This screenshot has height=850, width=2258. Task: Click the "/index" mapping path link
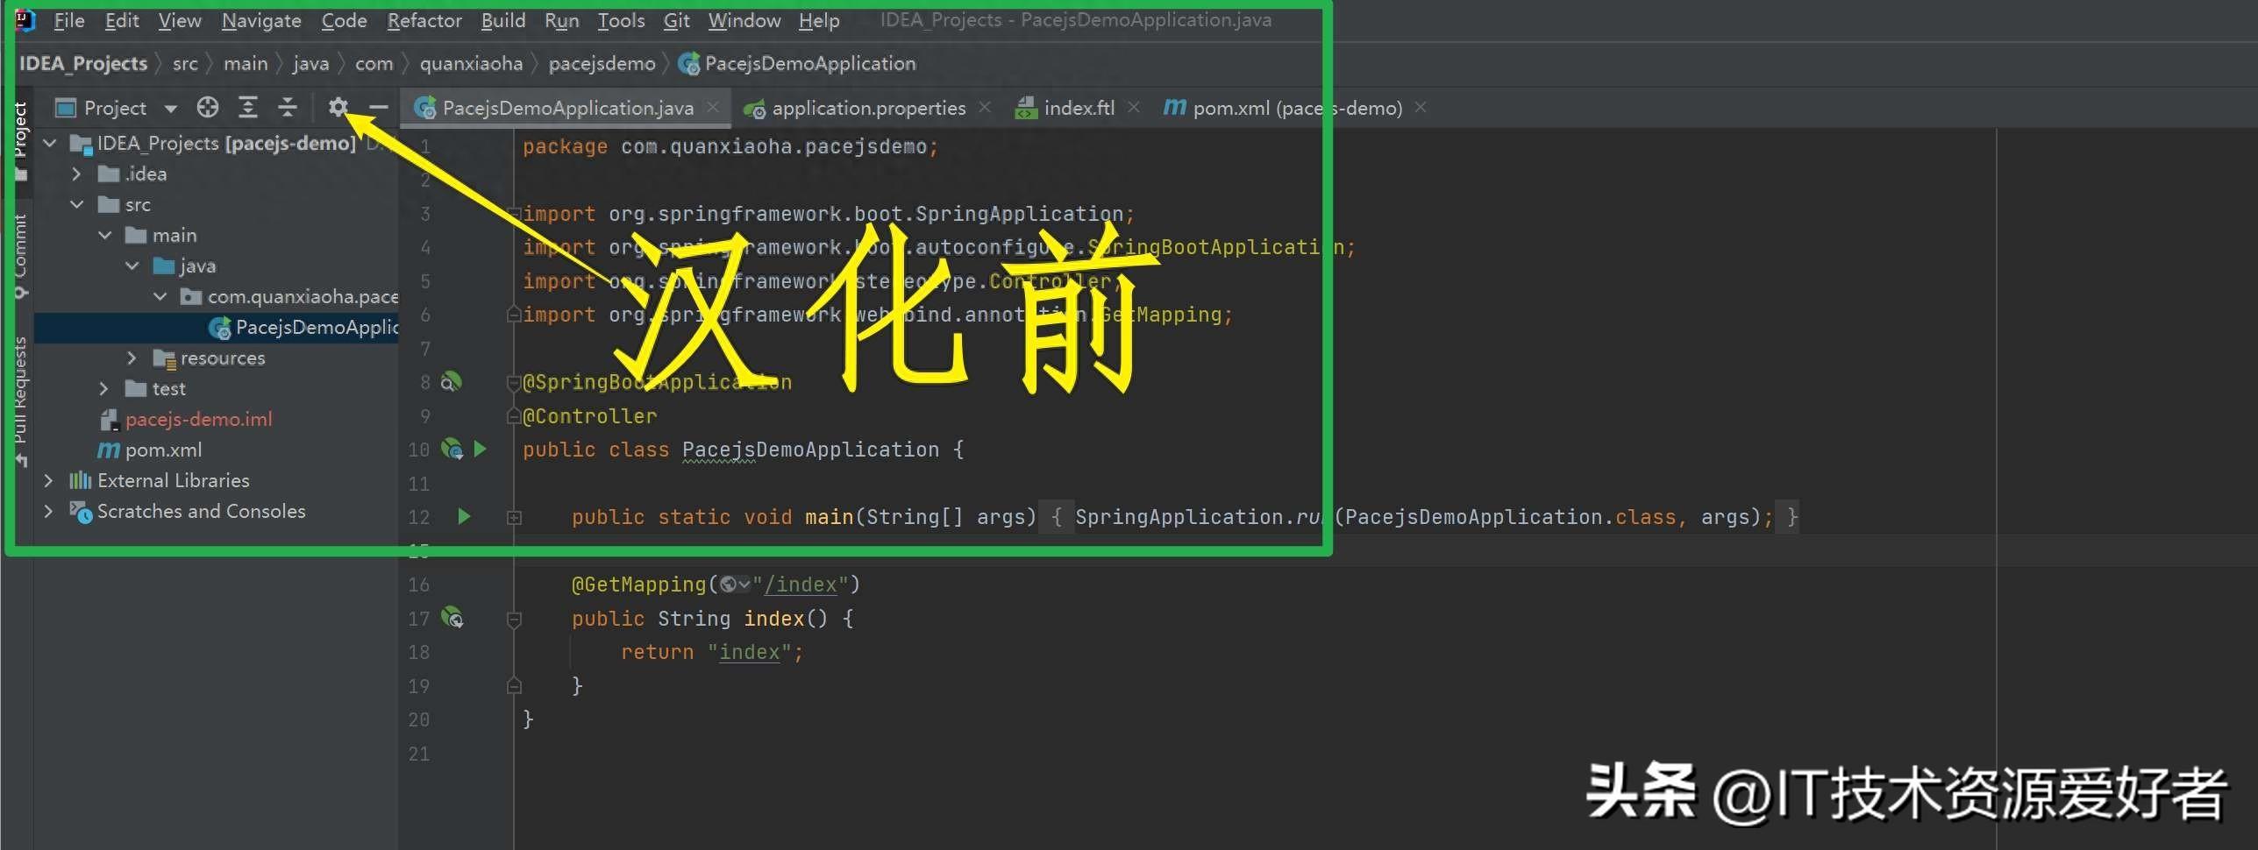click(801, 584)
